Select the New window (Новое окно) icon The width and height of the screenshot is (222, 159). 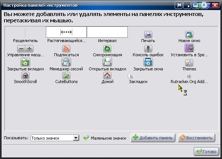coord(189,35)
